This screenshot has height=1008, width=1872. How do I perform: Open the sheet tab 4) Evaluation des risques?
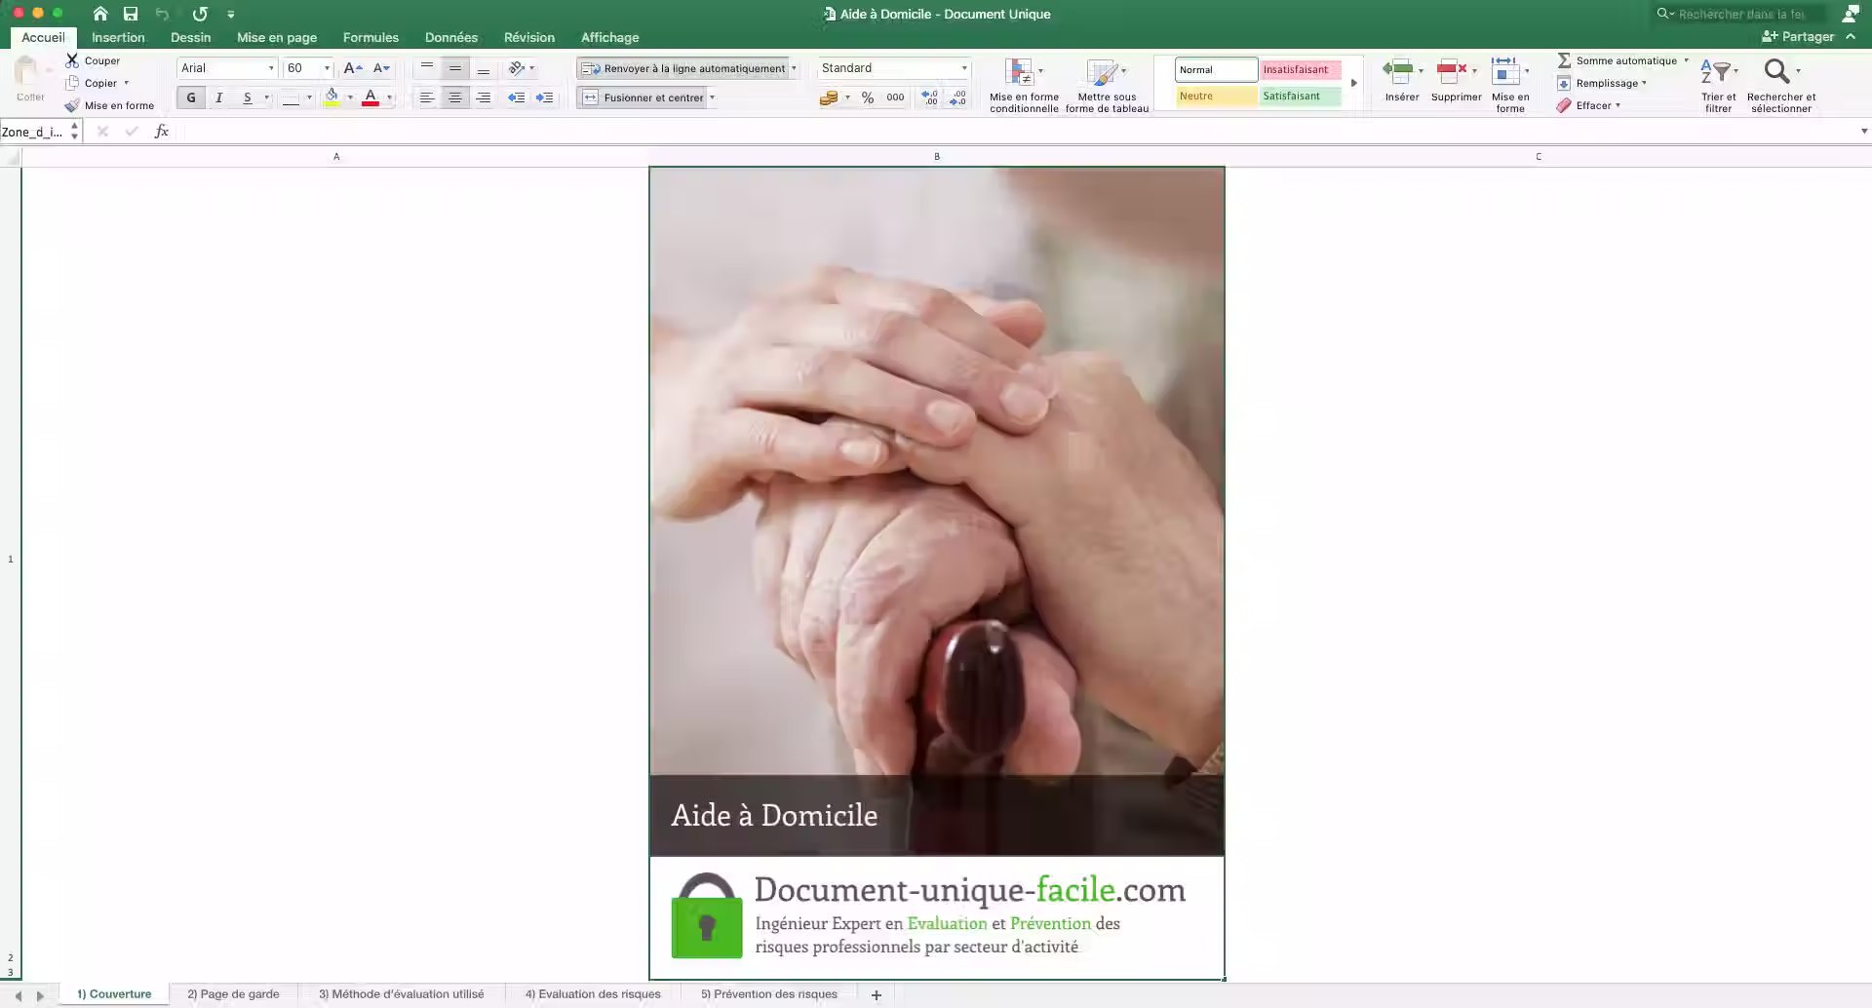593,993
